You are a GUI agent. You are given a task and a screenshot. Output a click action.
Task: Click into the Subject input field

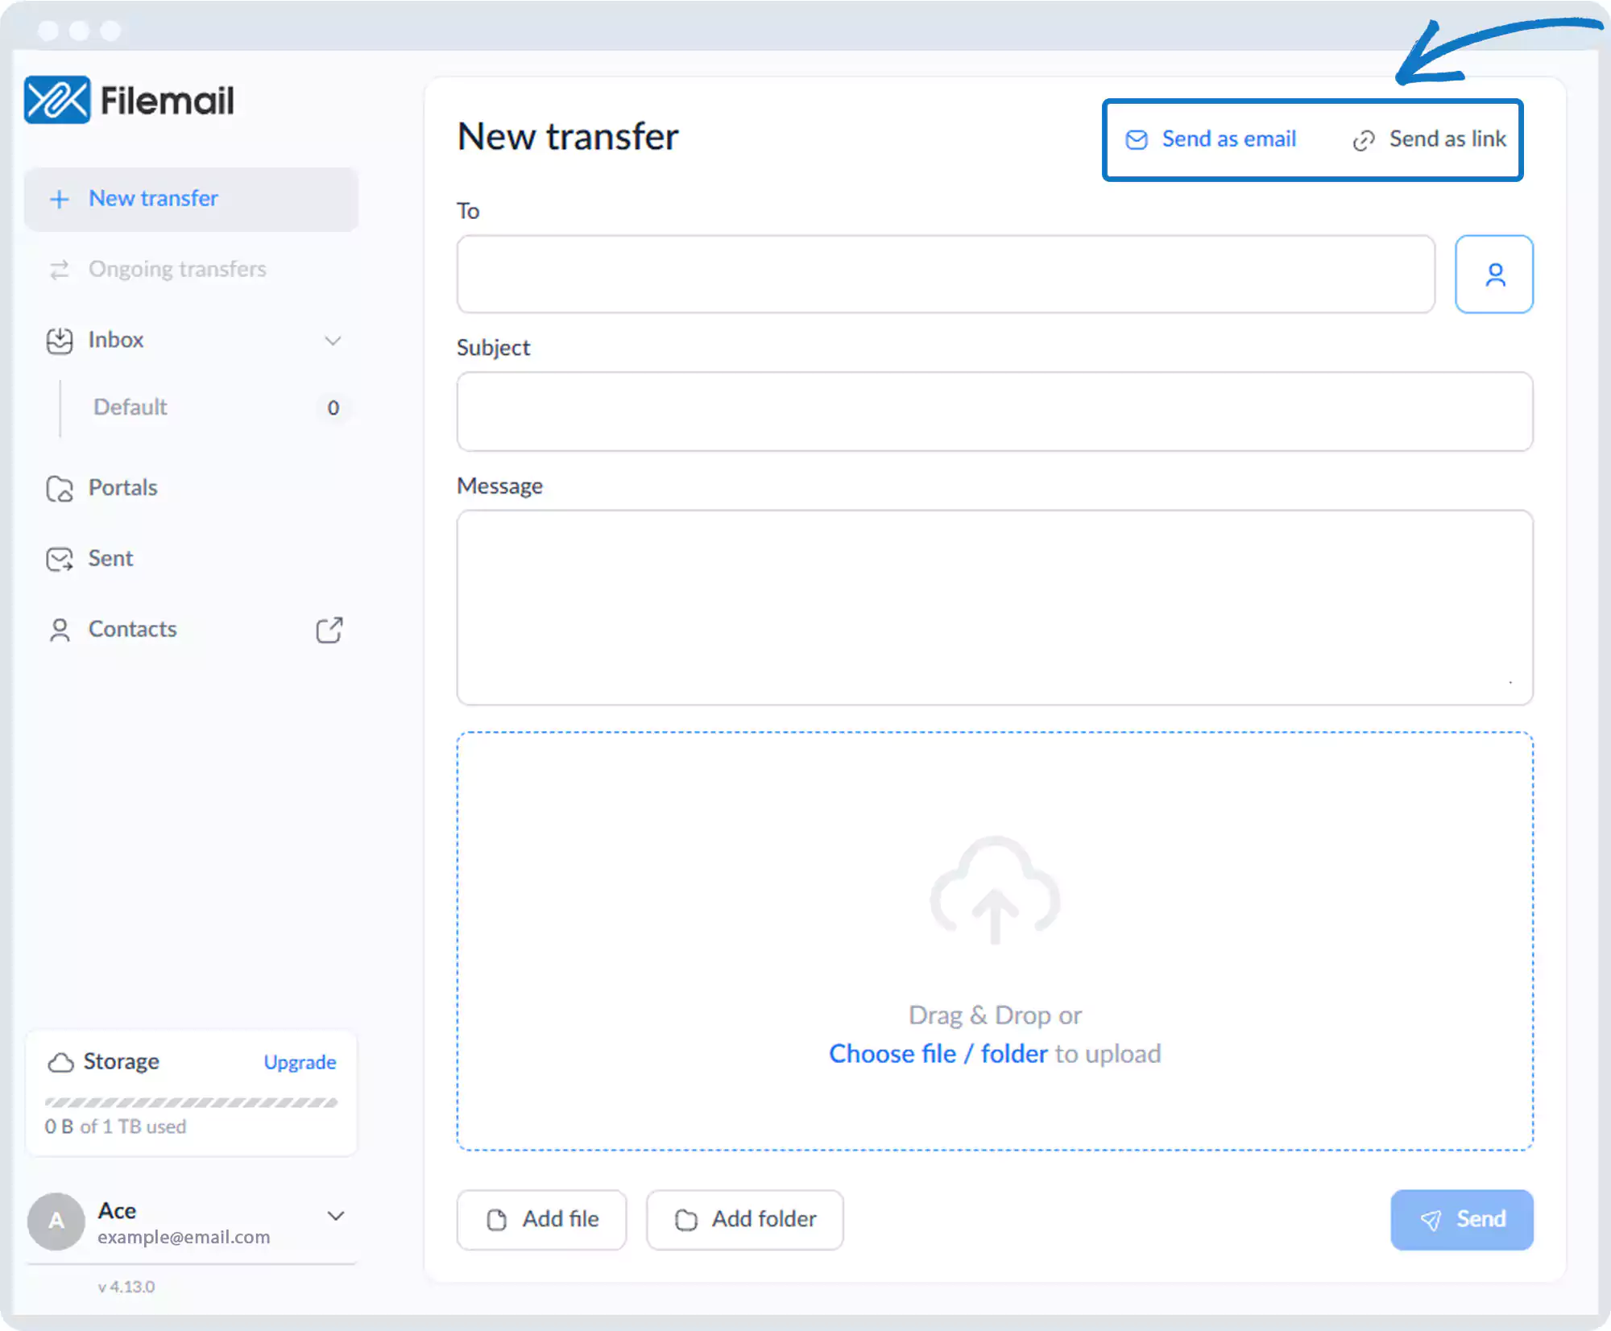pyautogui.click(x=994, y=411)
